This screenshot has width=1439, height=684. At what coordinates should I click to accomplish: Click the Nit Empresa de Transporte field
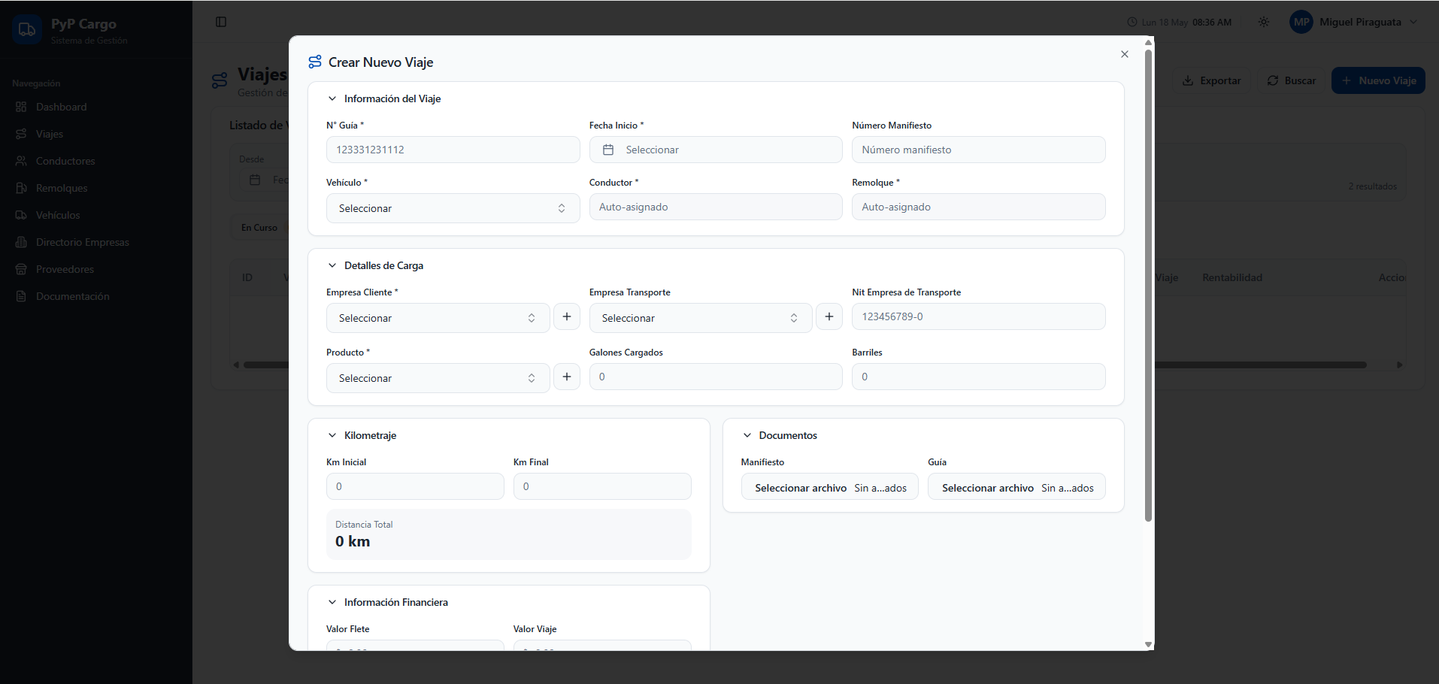[978, 316]
